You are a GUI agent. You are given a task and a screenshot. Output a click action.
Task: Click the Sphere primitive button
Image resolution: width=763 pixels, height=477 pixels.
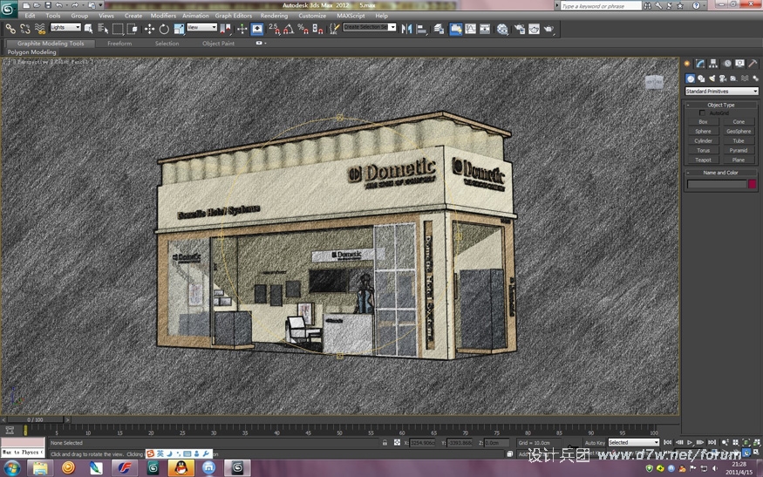coord(703,132)
